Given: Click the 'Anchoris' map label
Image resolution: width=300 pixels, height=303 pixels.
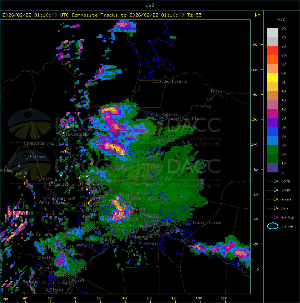Looking at the screenshot, I should click(84, 245).
